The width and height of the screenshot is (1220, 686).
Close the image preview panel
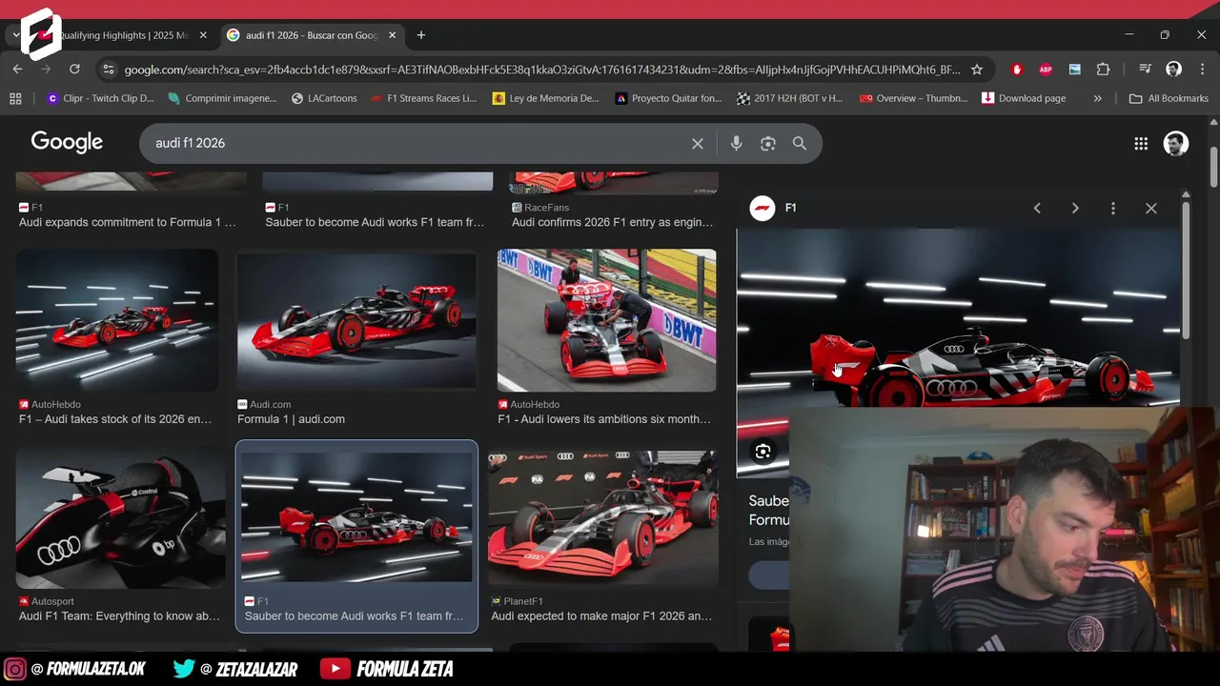click(1151, 208)
